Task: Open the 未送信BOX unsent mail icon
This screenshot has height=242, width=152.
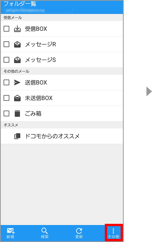Action: click(17, 98)
